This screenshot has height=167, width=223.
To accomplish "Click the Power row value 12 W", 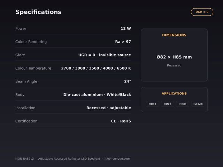I will [x=126, y=29].
